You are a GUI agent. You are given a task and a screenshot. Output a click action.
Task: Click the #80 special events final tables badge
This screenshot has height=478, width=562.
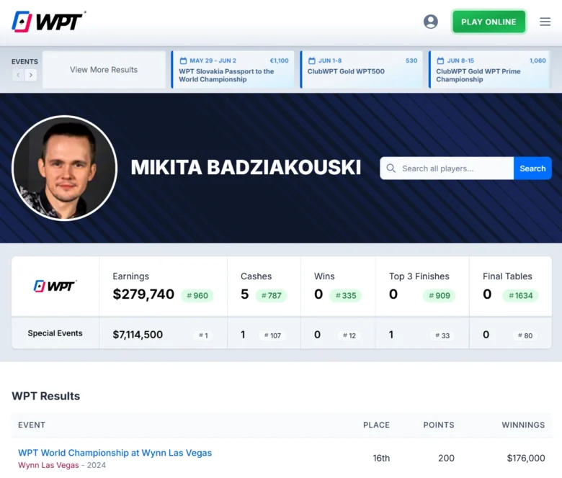[525, 335]
